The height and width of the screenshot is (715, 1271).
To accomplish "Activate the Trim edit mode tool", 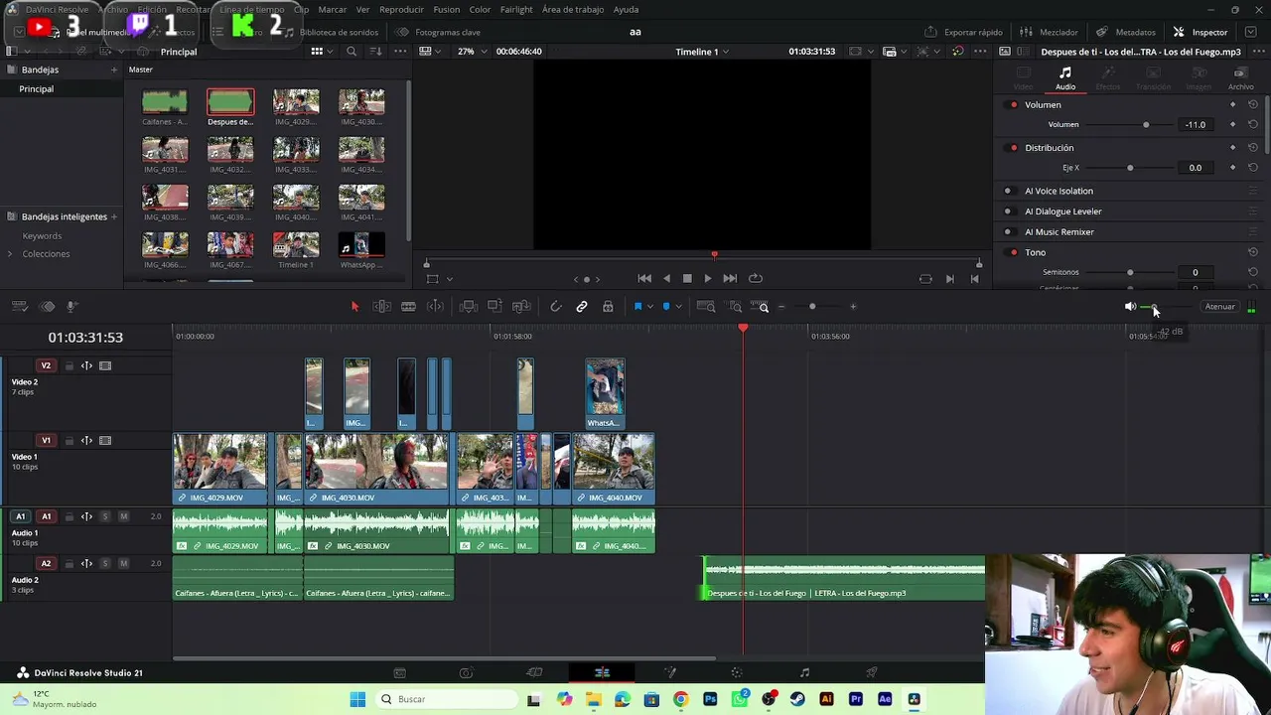I will coord(381,307).
